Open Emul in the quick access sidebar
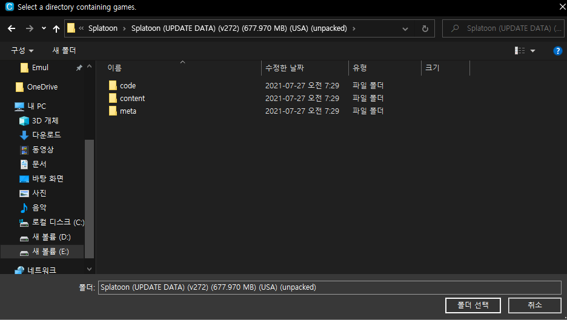 tap(40, 68)
